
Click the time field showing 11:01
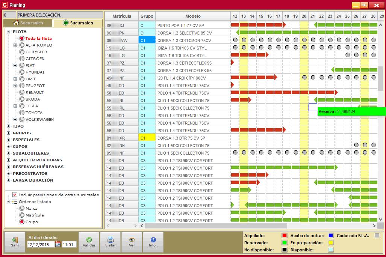pos(69,244)
